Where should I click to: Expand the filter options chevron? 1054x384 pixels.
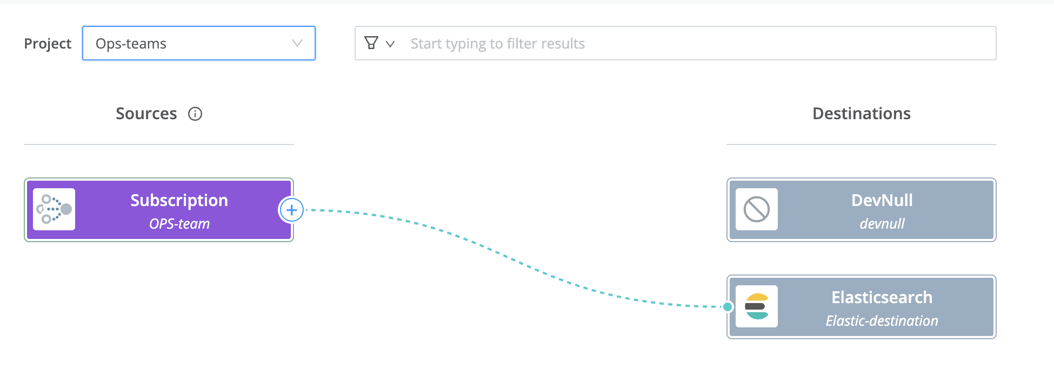[x=390, y=44]
